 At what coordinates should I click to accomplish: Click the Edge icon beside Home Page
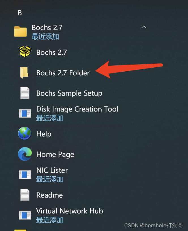[25, 154]
